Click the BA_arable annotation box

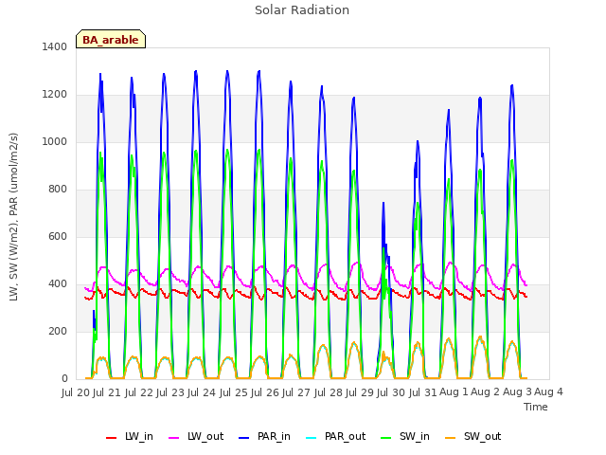coord(111,39)
